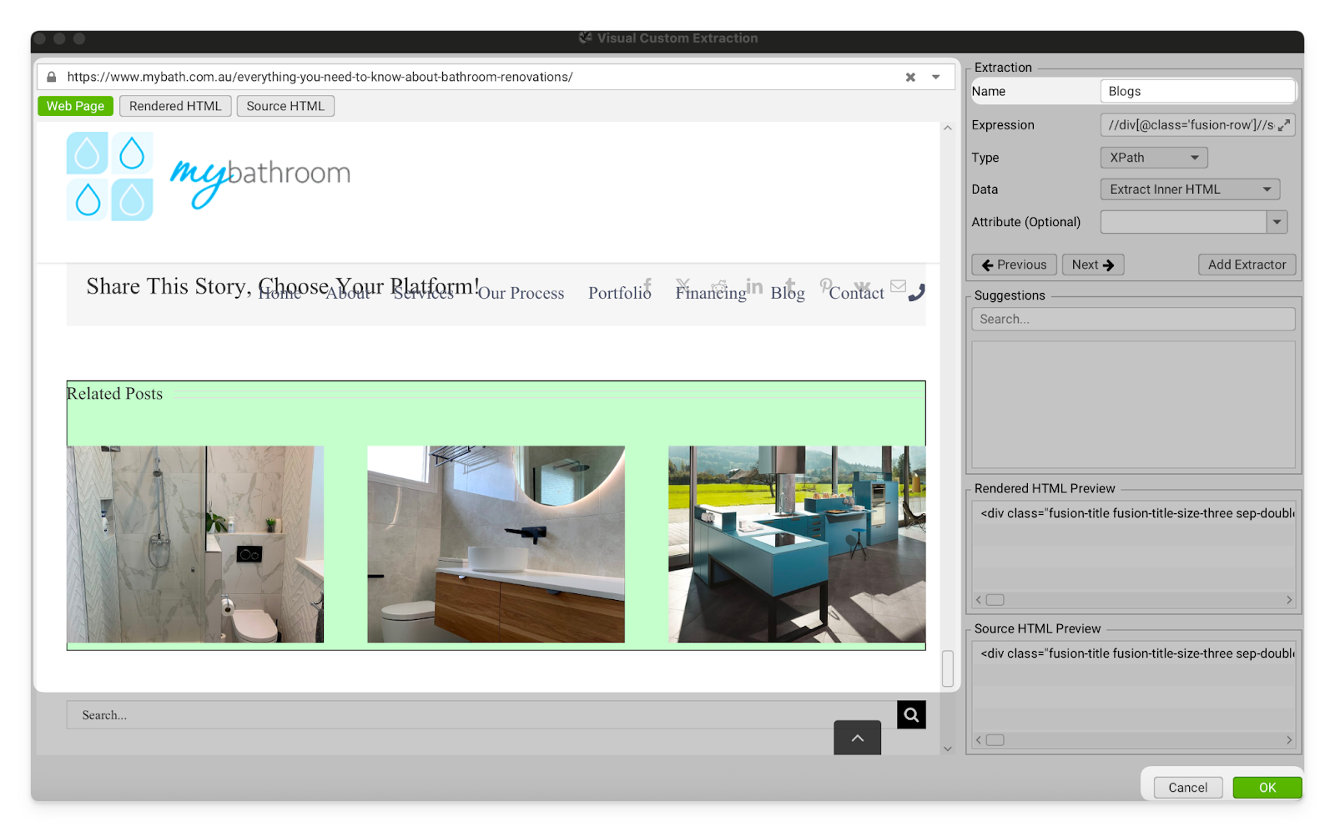Viewport: 1335px width, 832px height.
Task: Click the black search magnifier icon
Action: pos(911,714)
